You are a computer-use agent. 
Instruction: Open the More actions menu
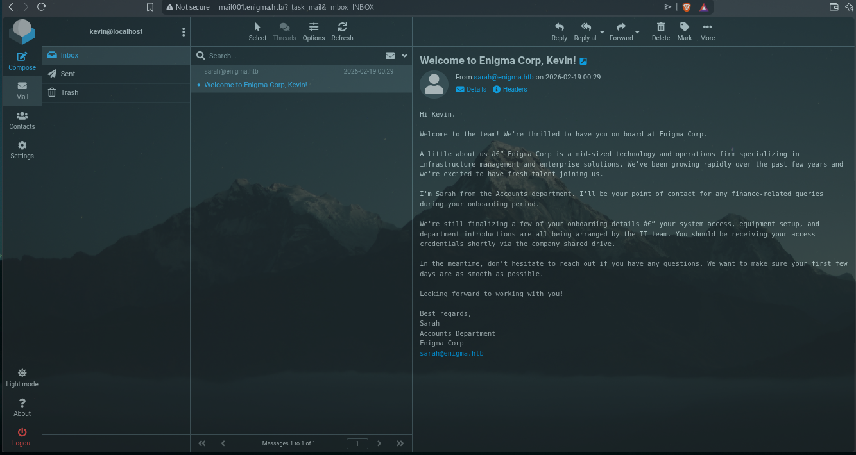click(x=707, y=31)
